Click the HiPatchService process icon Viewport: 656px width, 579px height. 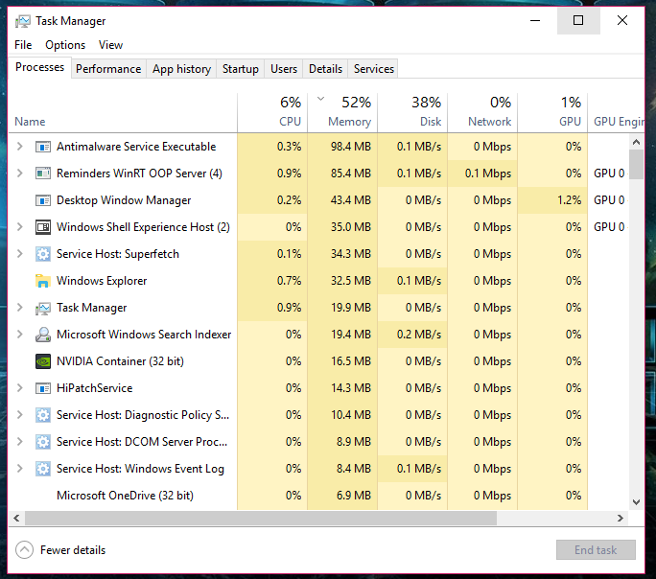pyautogui.click(x=42, y=388)
